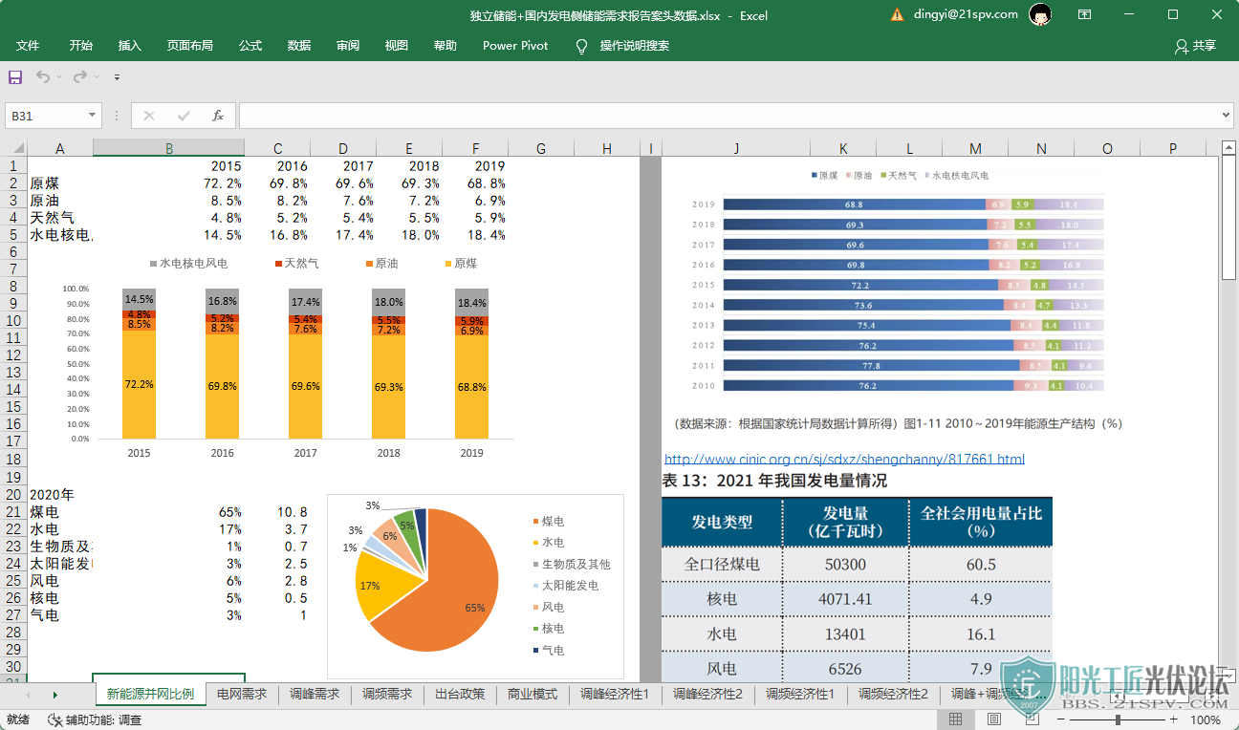This screenshot has width=1239, height=730.
Task: Open the 视图 ribbon tab
Action: coord(397,46)
